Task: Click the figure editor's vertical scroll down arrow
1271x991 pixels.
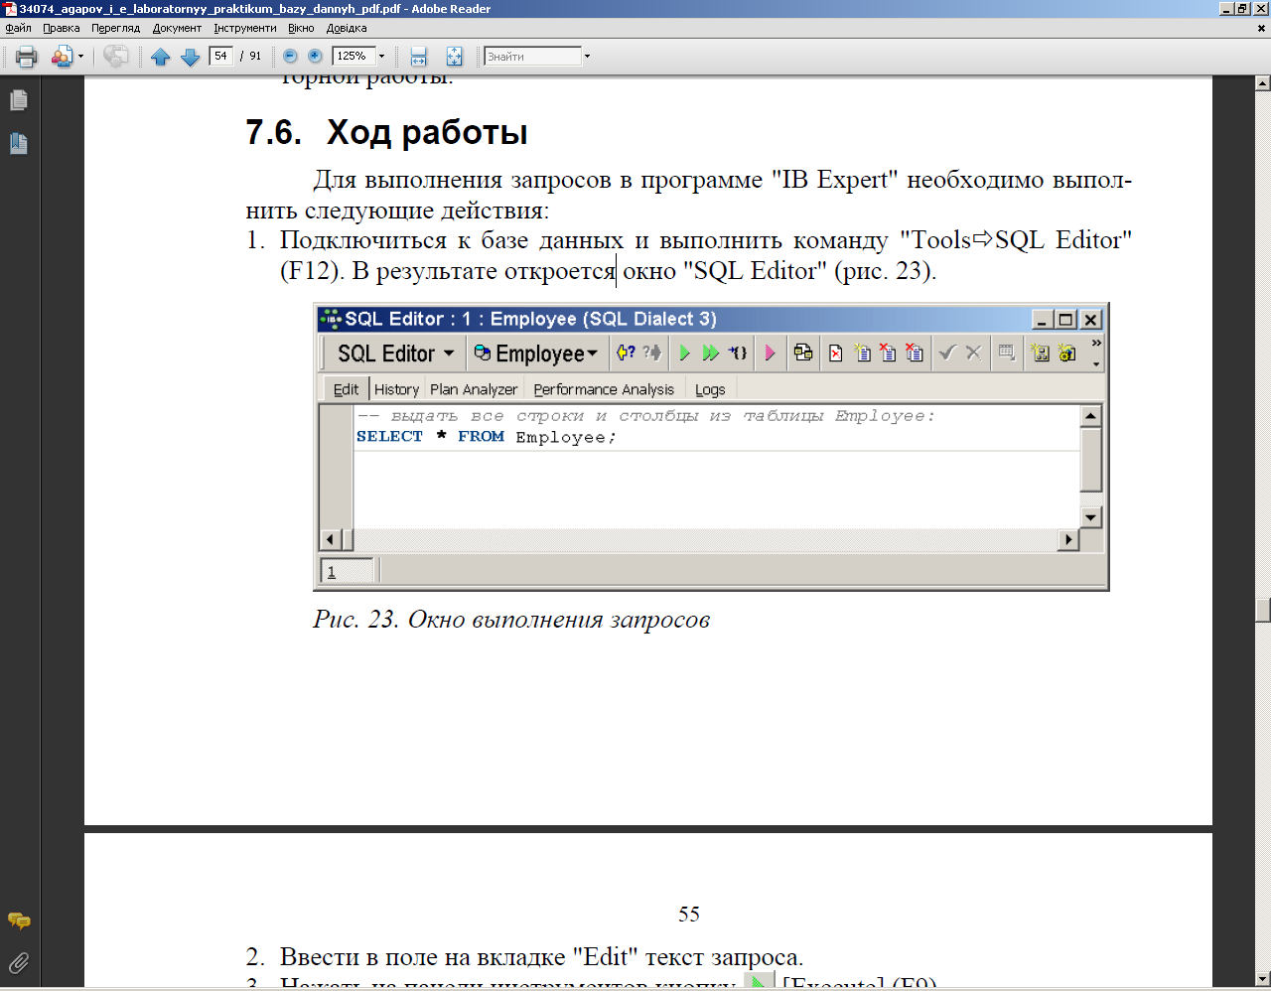Action: point(1091,517)
